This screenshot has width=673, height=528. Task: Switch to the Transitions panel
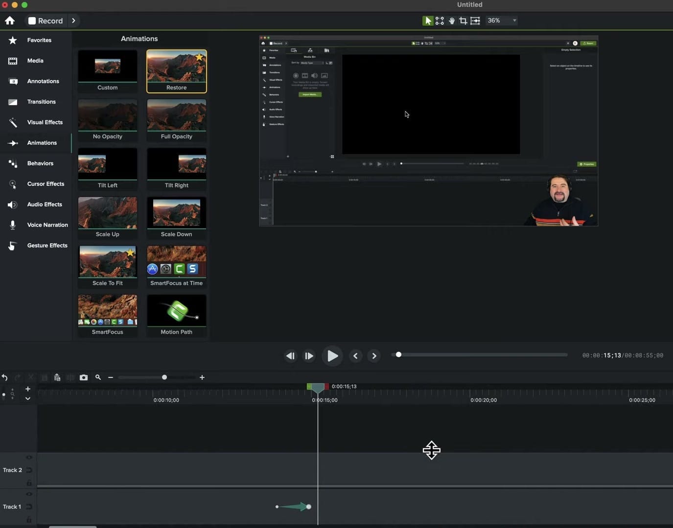pos(42,102)
